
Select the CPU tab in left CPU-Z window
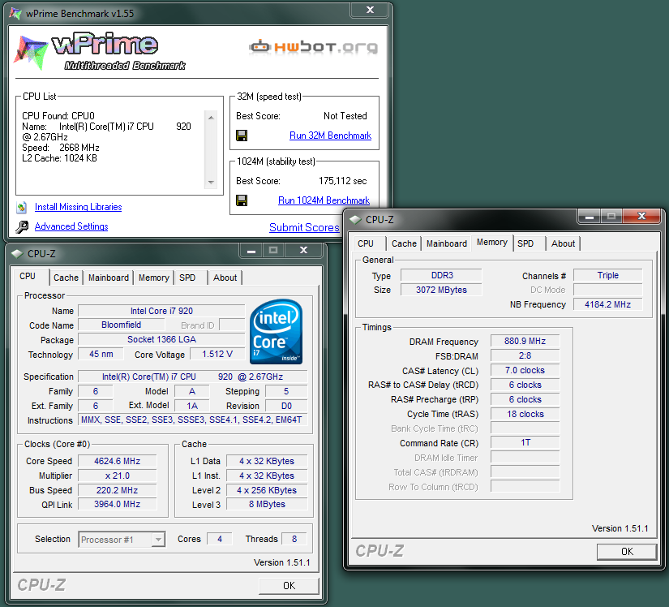coord(28,277)
